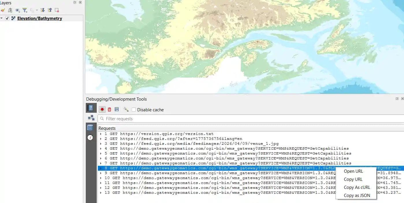The image size is (404, 203).
Task: Expand request 1 version.qgis.org row
Action: point(100,134)
